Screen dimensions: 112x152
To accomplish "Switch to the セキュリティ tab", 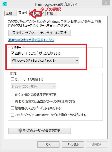I will (37, 13).
